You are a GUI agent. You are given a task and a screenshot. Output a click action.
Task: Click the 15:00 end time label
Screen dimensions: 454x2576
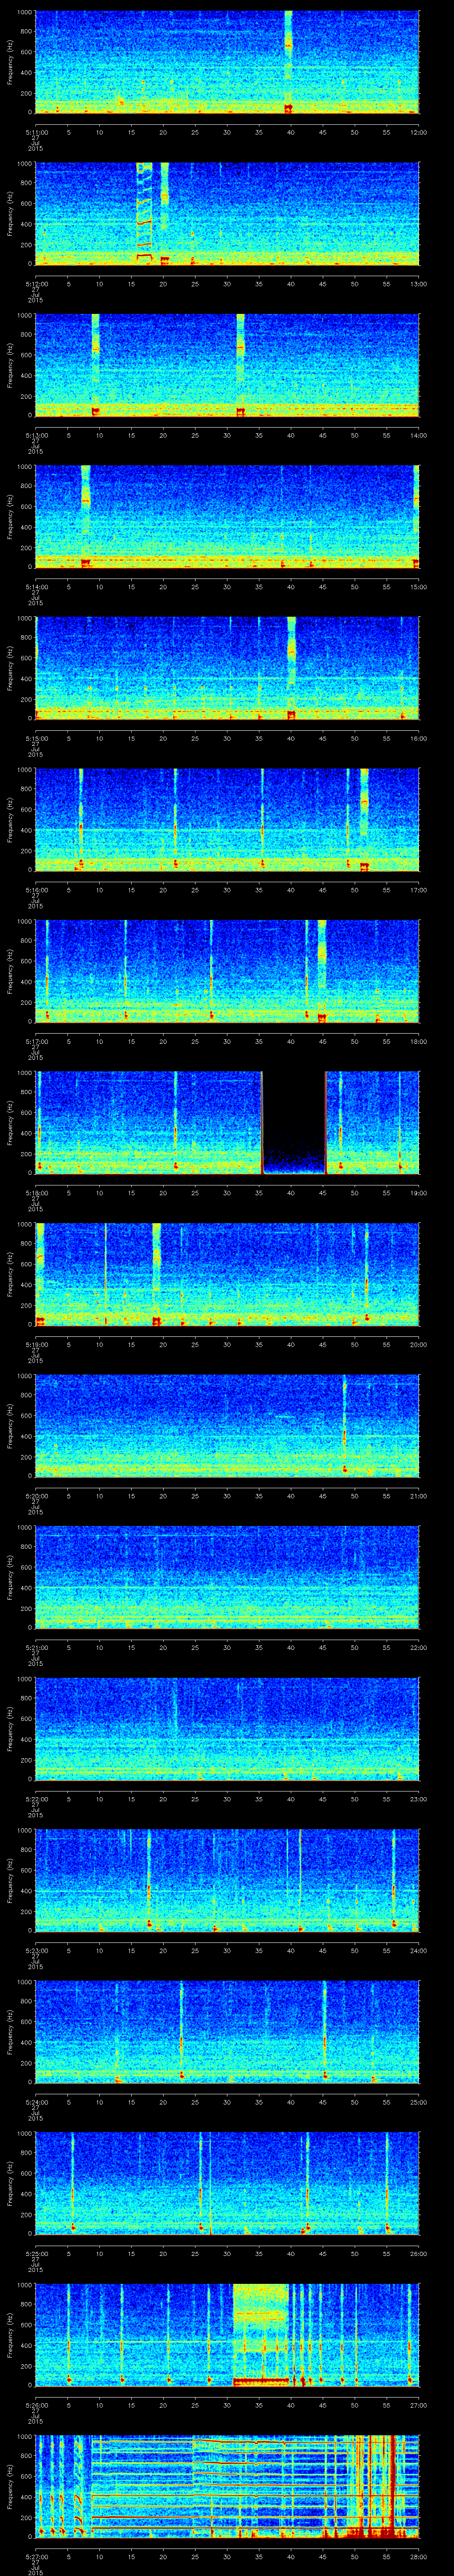click(x=418, y=586)
